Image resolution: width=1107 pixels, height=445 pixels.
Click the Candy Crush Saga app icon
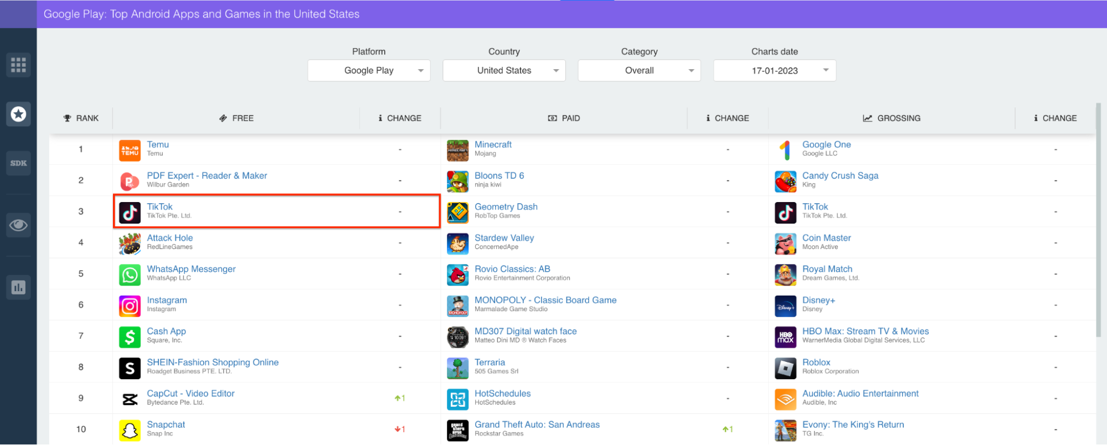point(785,182)
